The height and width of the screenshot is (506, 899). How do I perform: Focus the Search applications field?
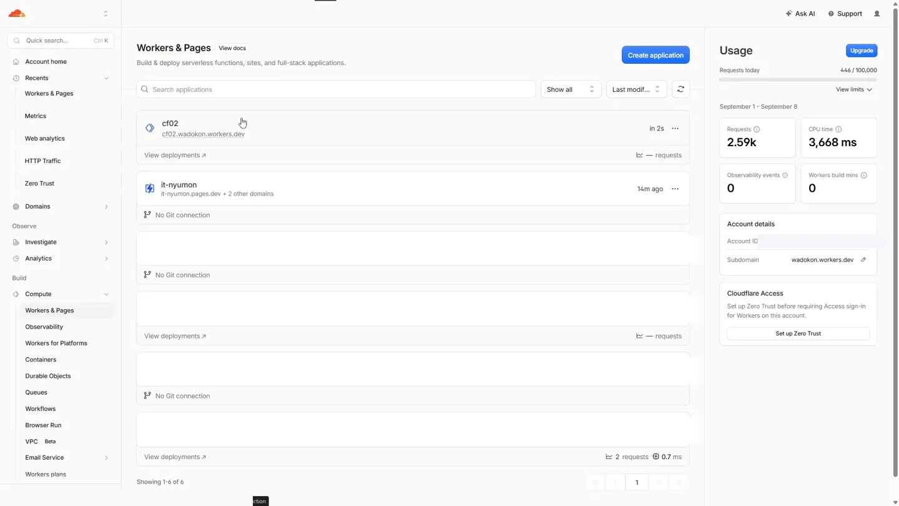coord(336,89)
